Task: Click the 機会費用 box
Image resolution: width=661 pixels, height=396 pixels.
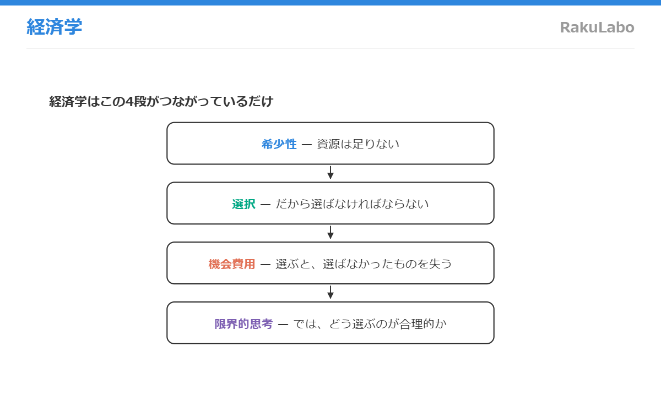Action: point(330,263)
